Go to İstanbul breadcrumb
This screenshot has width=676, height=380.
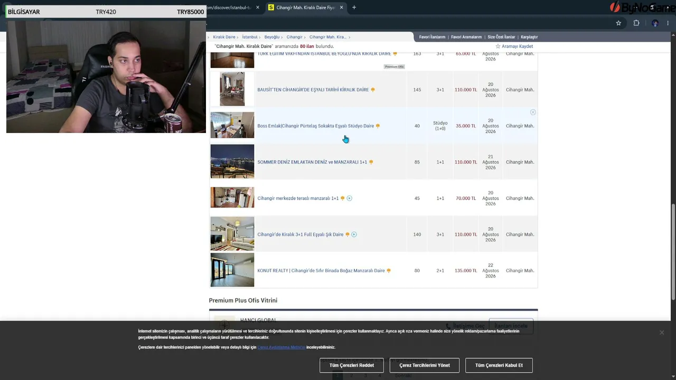(250, 37)
